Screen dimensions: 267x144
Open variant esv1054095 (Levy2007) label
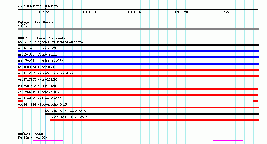pyautogui.click(x=68, y=117)
